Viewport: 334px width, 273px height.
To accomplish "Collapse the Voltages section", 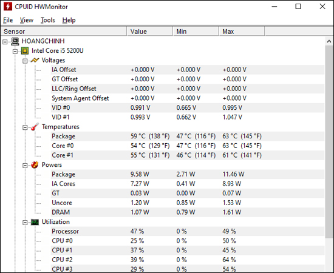I will click(25, 61).
